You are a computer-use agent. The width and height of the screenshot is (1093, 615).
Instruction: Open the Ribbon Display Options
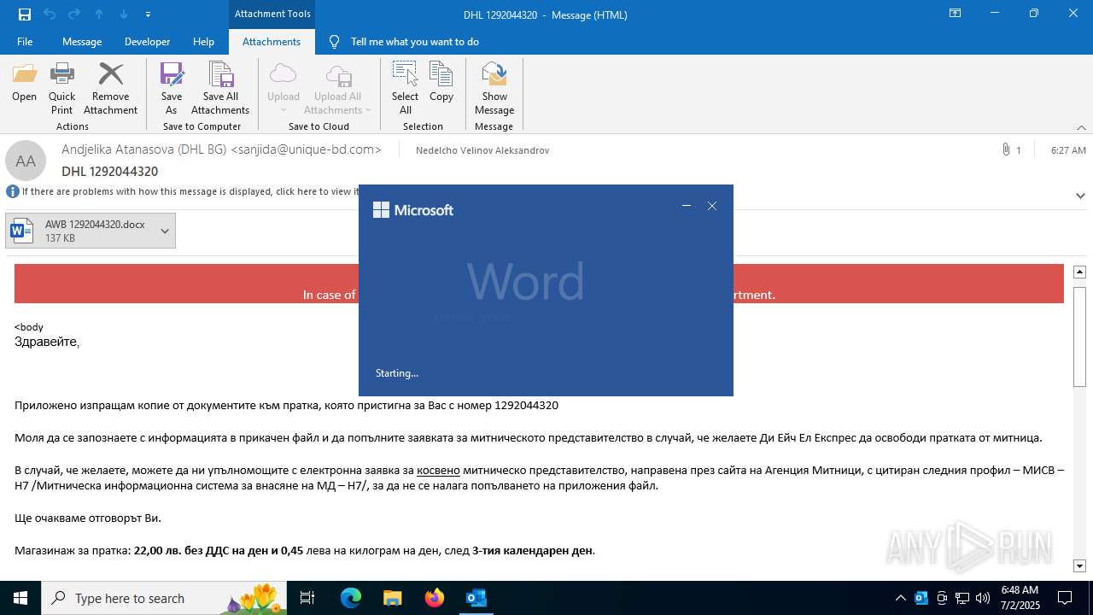[956, 14]
